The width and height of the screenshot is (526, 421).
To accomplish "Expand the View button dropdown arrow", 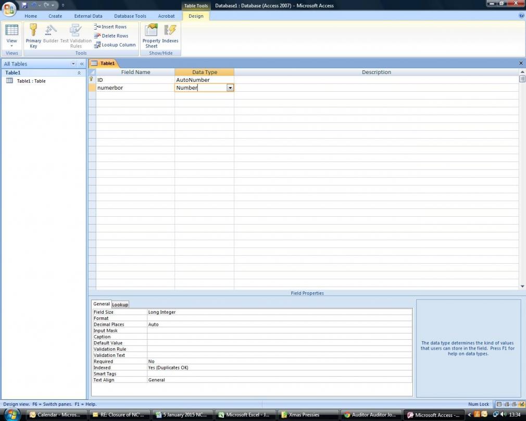I will [x=12, y=46].
